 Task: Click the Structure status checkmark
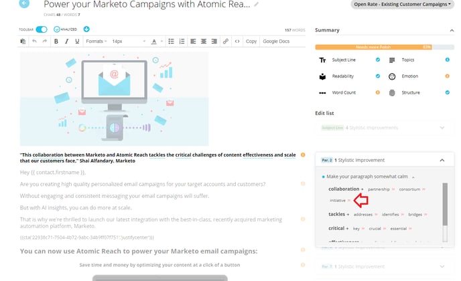pyautogui.click(x=447, y=92)
